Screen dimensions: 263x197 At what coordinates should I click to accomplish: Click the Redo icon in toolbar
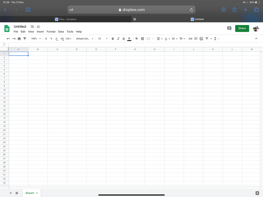point(14,39)
